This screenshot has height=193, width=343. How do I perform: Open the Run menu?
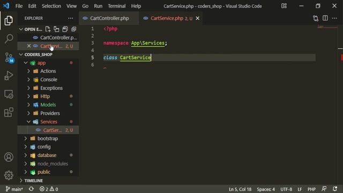pyautogui.click(x=98, y=6)
